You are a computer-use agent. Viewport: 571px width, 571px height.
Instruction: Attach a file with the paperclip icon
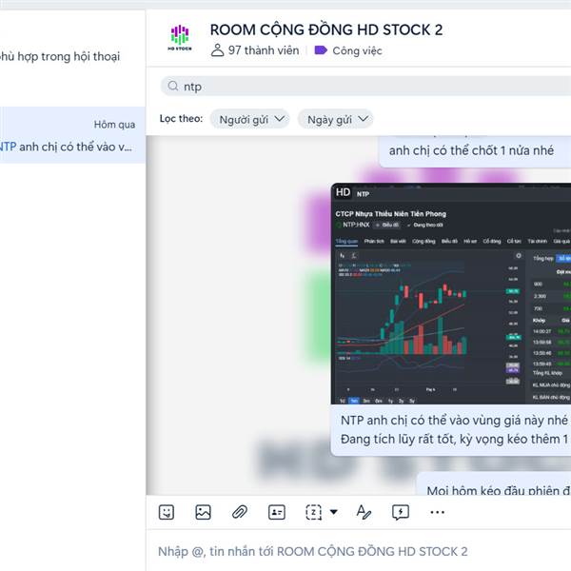point(240,512)
